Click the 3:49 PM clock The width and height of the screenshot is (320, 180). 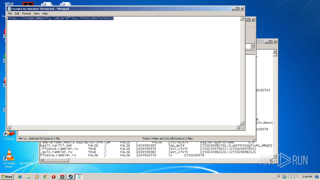coord(307,177)
